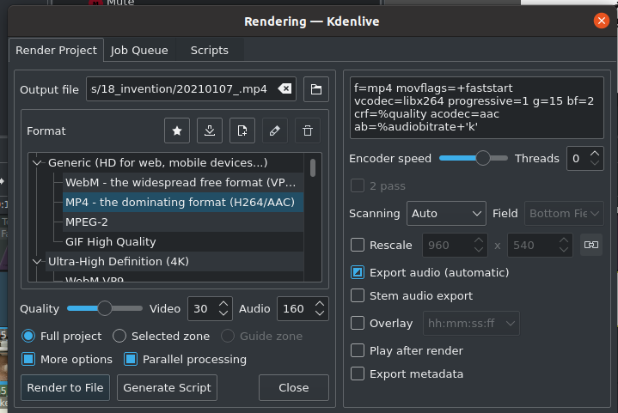Increase the Audio bitrate value
The height and width of the screenshot is (413, 618).
point(320,304)
